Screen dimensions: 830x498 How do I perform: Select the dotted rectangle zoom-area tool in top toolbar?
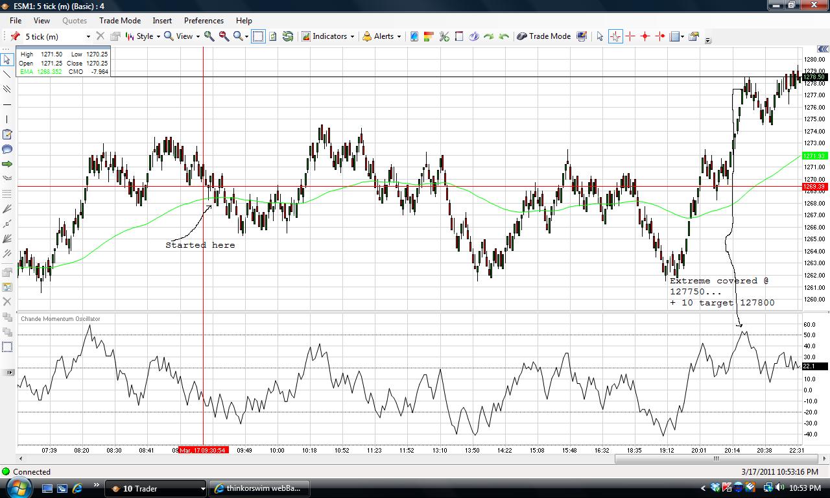click(258, 36)
